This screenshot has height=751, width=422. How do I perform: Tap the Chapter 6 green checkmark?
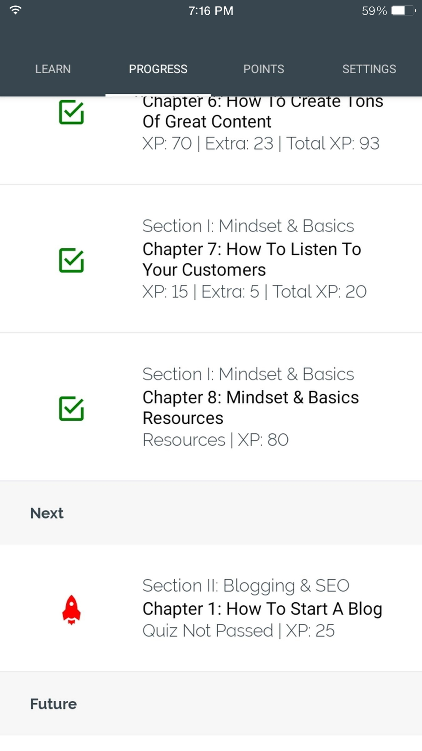(x=71, y=112)
